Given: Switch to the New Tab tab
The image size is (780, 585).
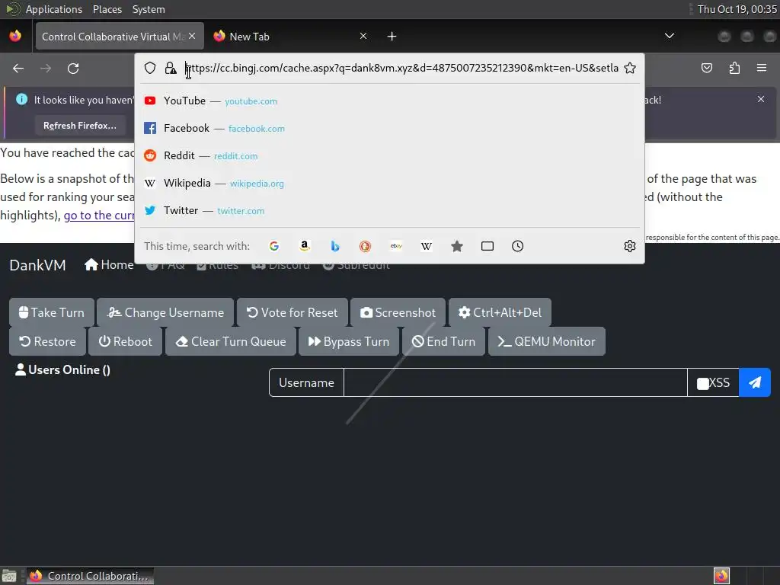Looking at the screenshot, I should click(290, 37).
